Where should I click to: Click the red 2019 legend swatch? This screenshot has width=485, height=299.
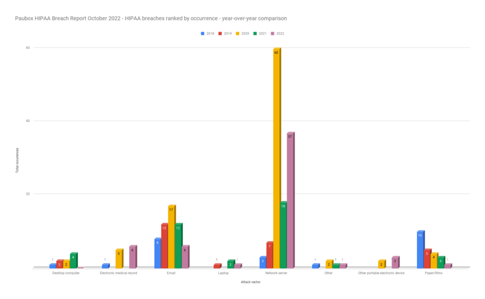(x=220, y=33)
